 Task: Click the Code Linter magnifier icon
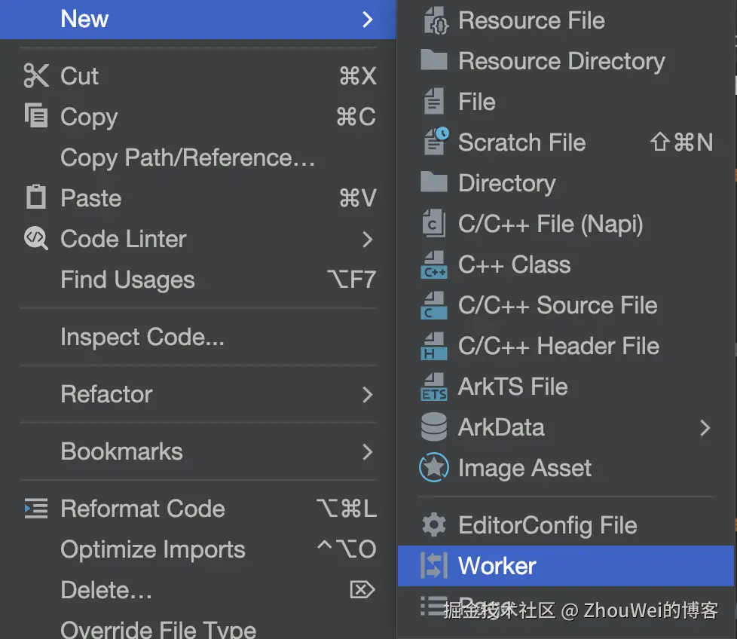35,239
